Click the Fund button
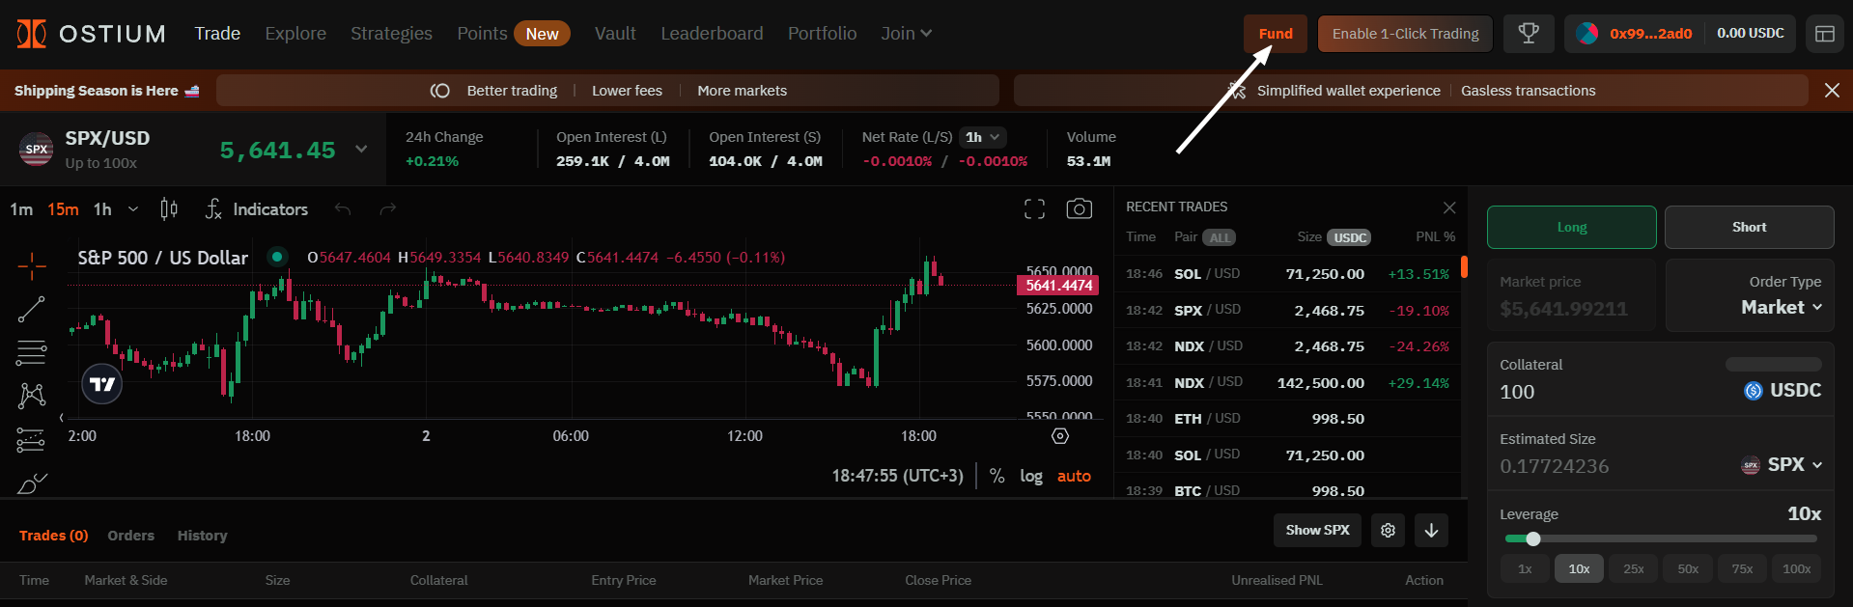The image size is (1853, 607). point(1275,34)
